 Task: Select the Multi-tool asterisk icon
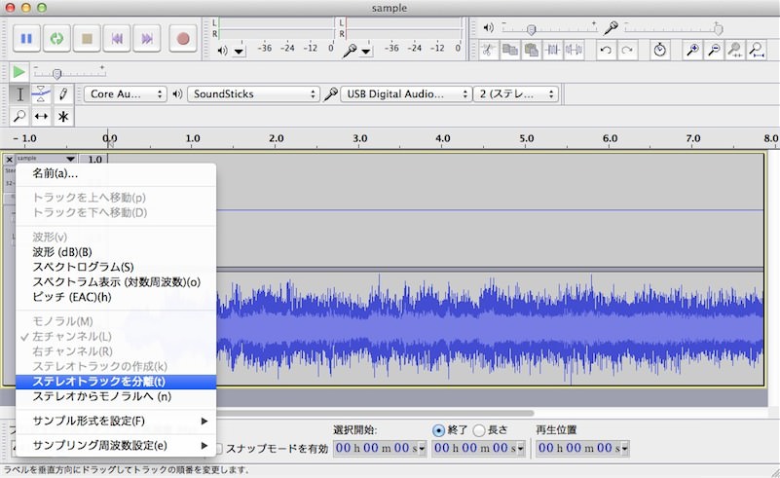pyautogui.click(x=63, y=117)
